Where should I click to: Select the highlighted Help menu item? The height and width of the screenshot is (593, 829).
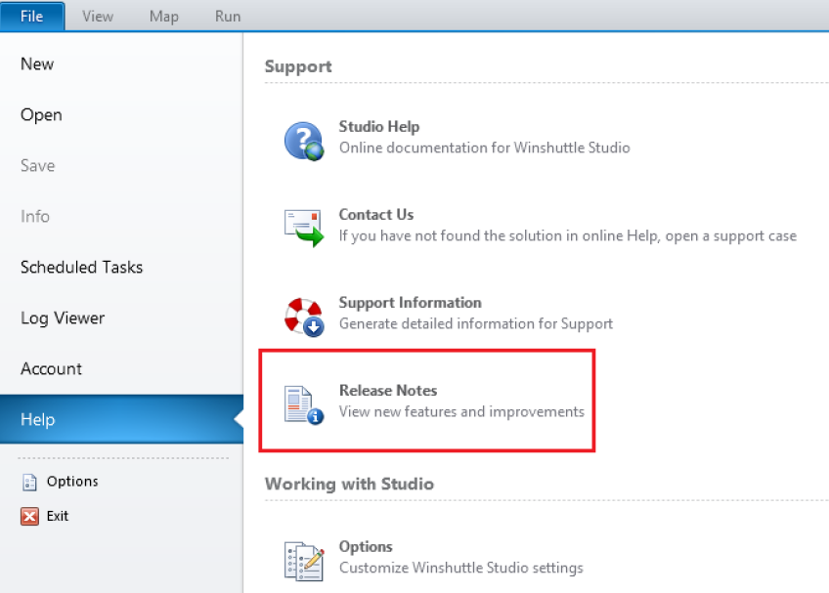(x=121, y=419)
